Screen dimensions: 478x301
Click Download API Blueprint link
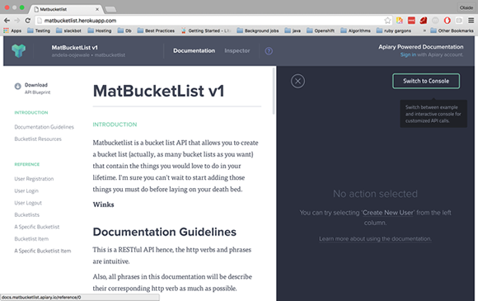click(37, 88)
